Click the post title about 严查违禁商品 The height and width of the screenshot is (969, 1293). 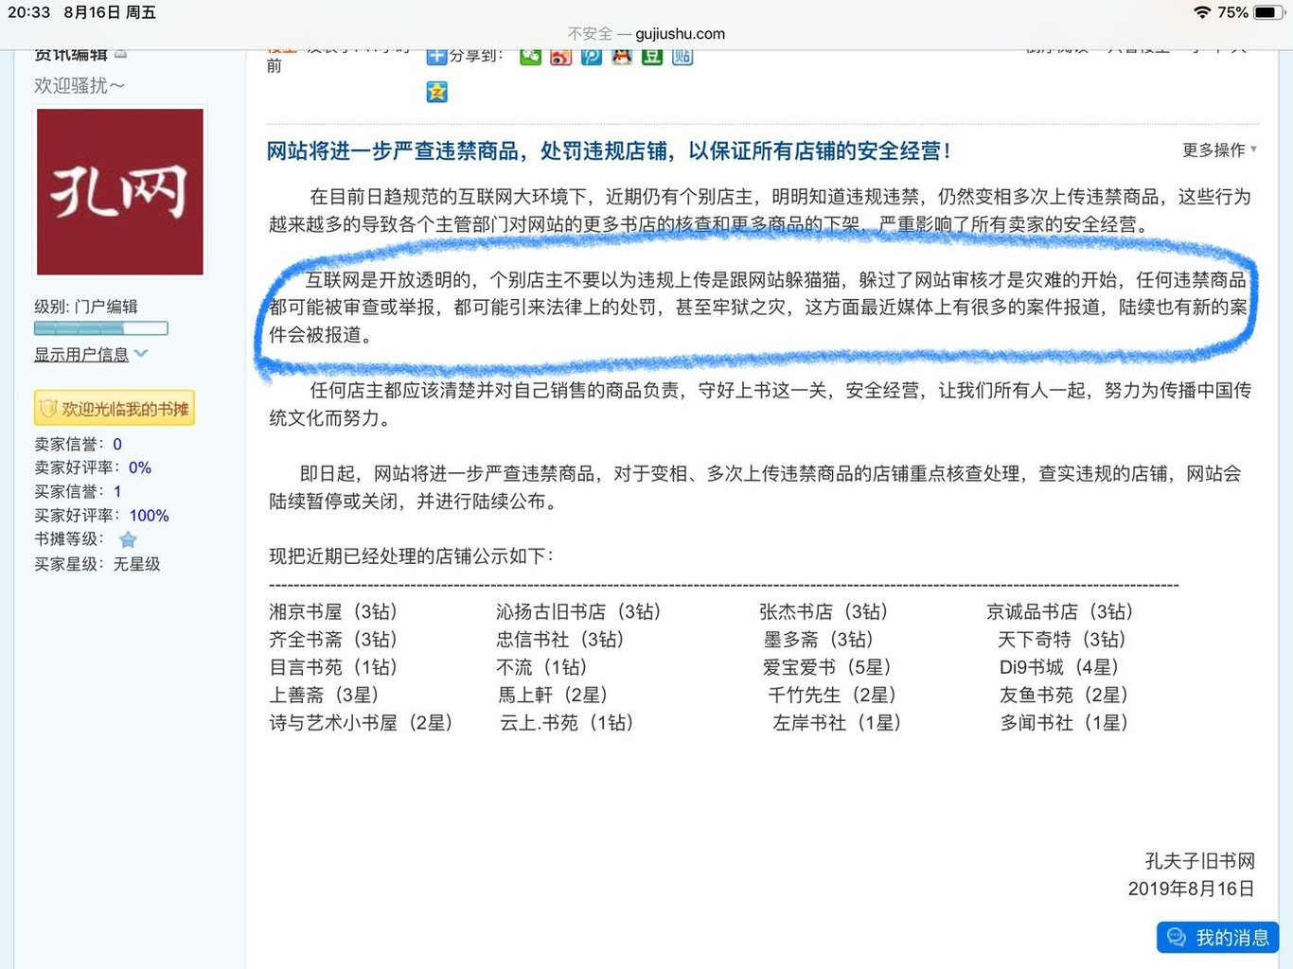click(x=609, y=150)
